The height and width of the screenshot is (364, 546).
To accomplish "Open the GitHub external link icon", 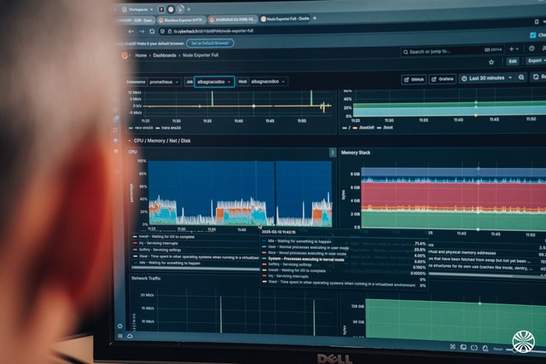I will click(415, 79).
